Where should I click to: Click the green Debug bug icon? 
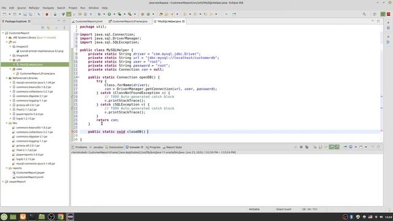point(99,14)
